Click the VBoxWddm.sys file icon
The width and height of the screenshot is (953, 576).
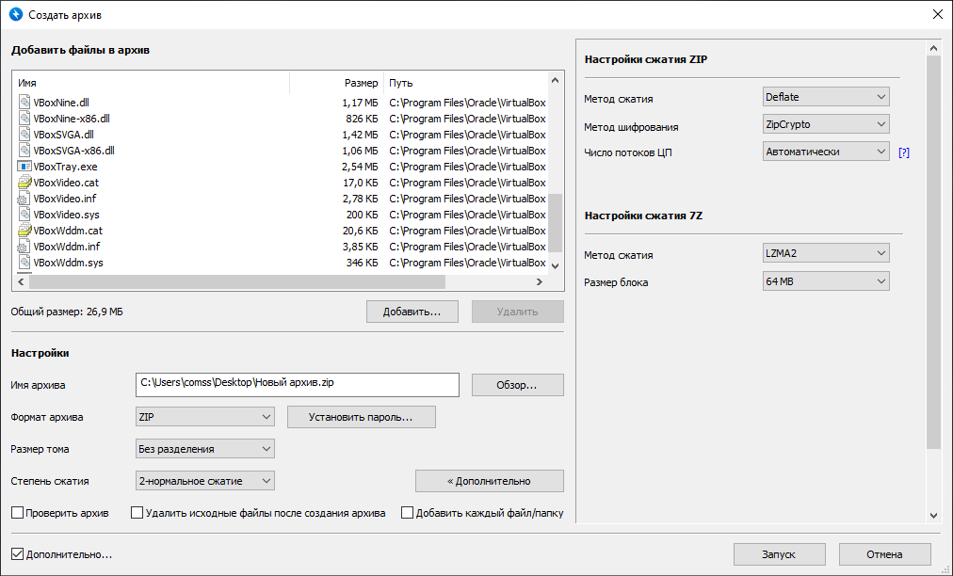point(24,262)
